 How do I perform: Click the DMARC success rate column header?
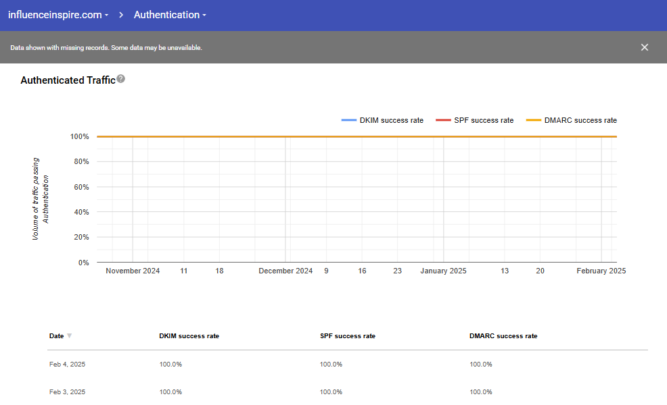point(503,335)
